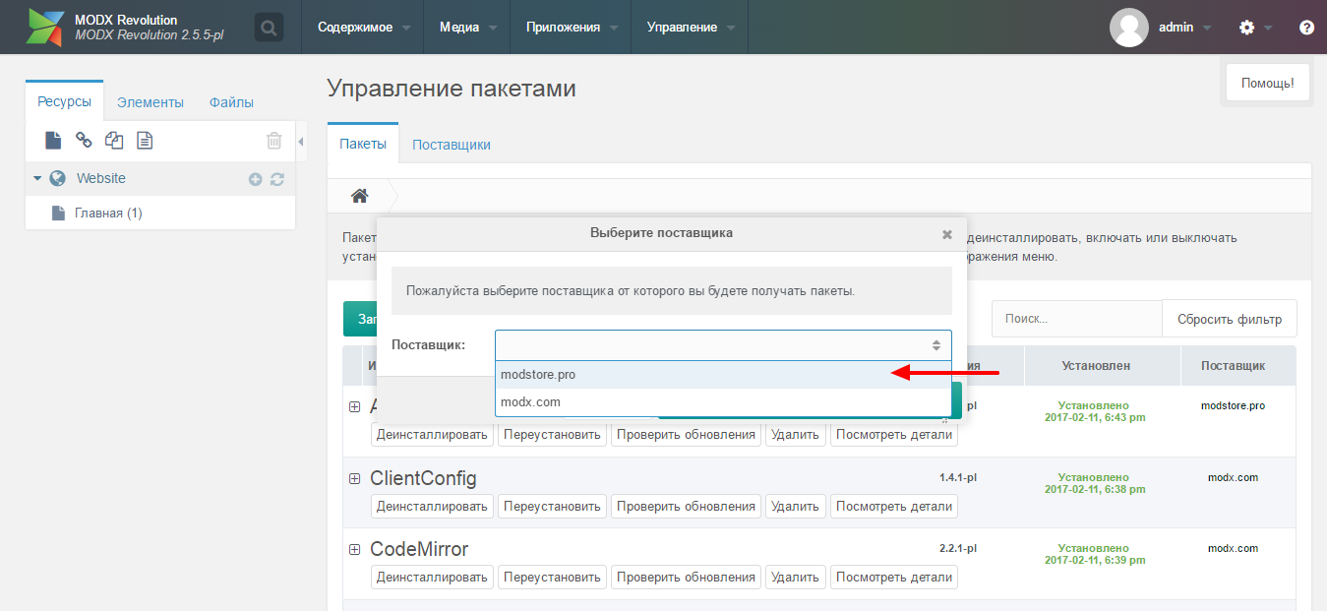Click the home breadcrumb icon
This screenshot has height=611, width=1327.
click(x=360, y=195)
